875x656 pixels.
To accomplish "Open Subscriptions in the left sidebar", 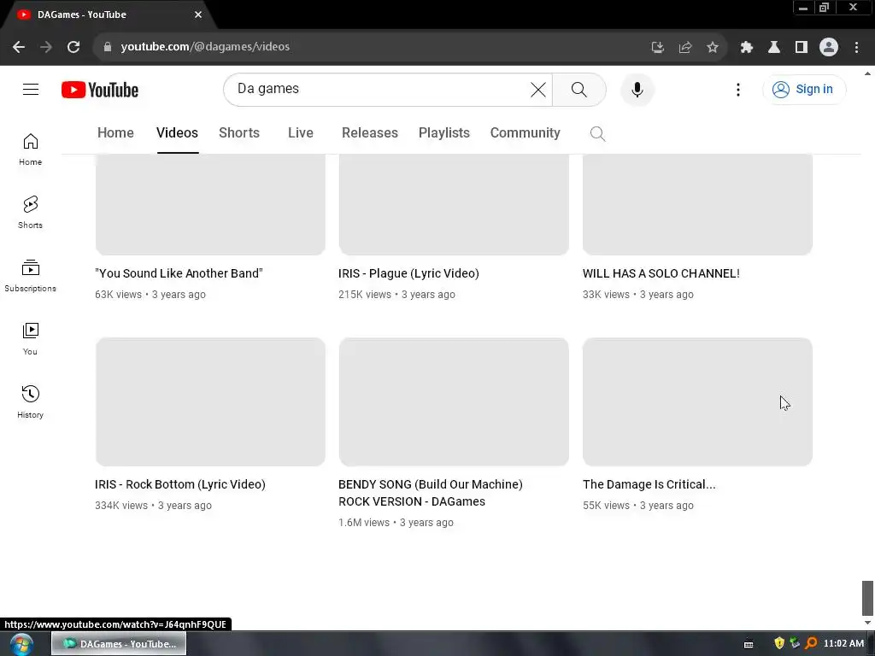I will pyautogui.click(x=30, y=276).
